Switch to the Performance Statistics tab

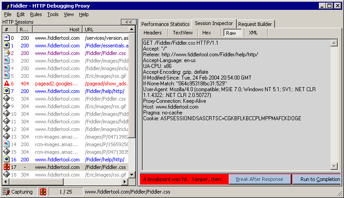[x=165, y=24]
